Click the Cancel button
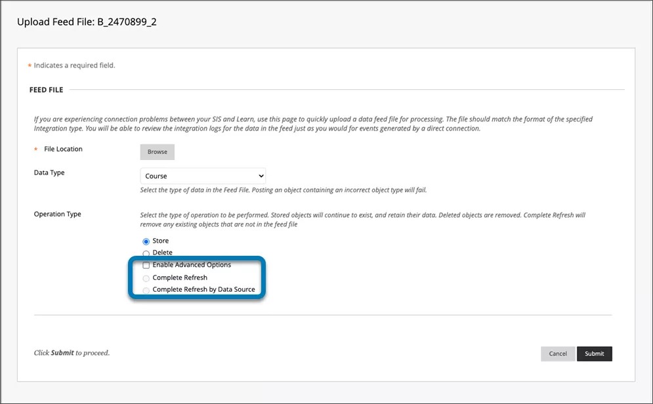 [x=557, y=353]
